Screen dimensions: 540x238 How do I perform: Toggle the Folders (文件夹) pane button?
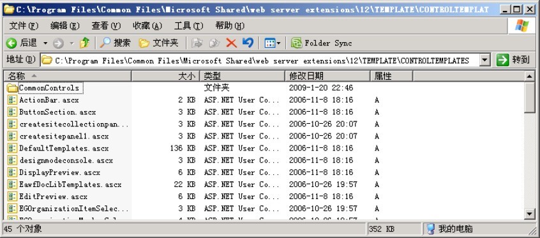(158, 43)
